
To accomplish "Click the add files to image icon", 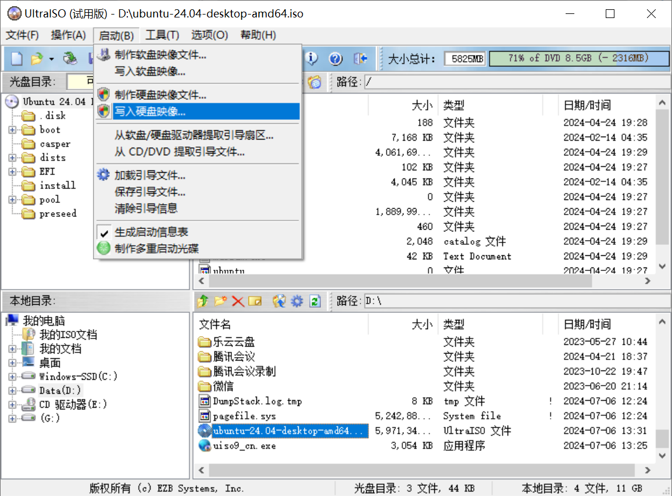I will tap(279, 301).
